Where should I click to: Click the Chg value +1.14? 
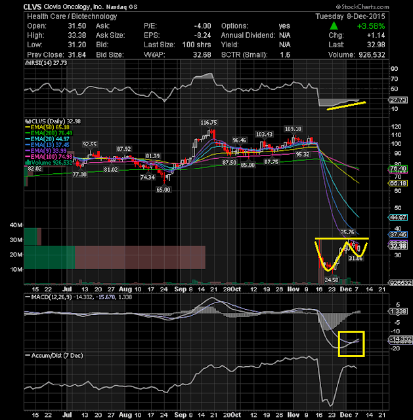coord(376,35)
